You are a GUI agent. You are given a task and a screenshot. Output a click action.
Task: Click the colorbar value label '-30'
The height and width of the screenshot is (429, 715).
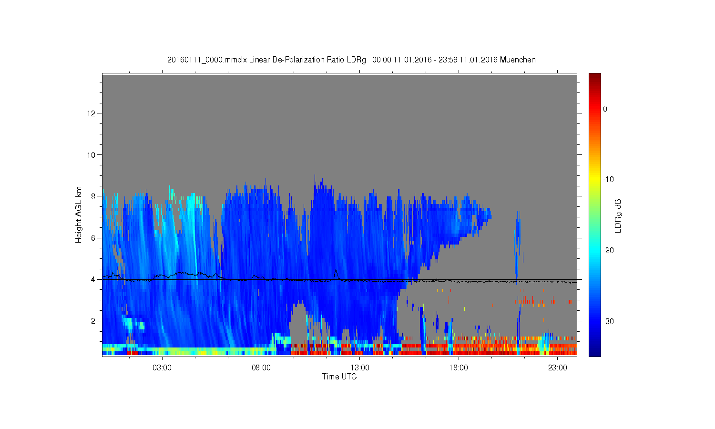pyautogui.click(x=608, y=322)
